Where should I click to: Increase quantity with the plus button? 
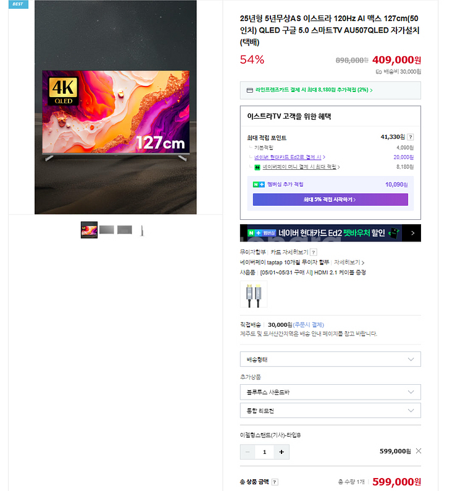click(282, 452)
